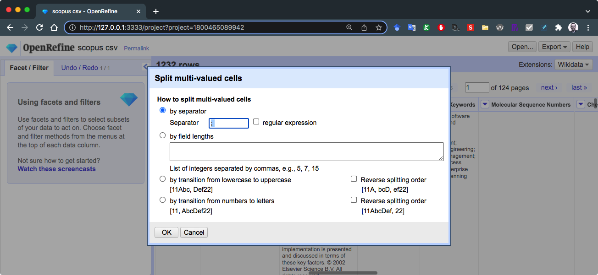
Task: Switch to the Facet / Filter tab
Action: point(29,68)
